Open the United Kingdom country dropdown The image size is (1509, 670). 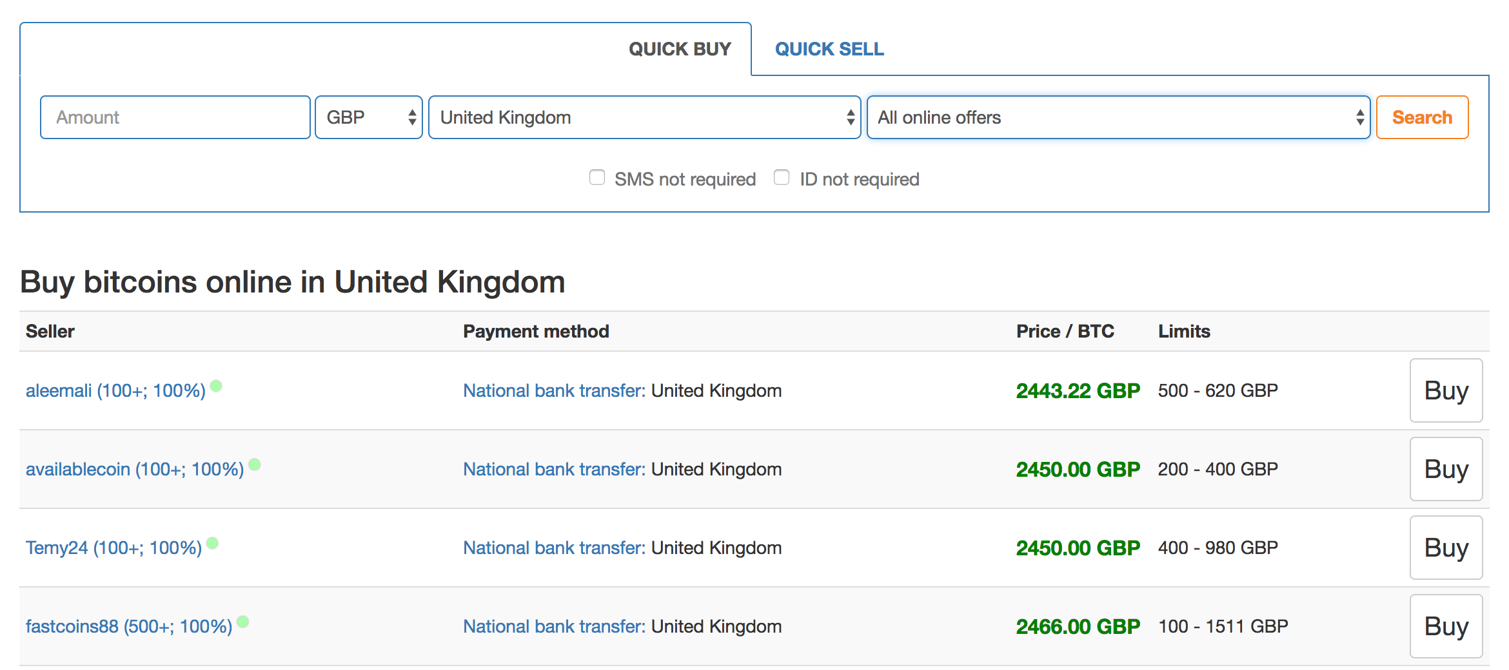pos(644,117)
